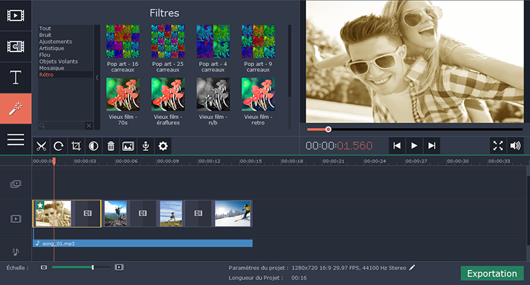This screenshot has height=285, width=530.
Task: Open the Titles tab with T icon
Action: [16, 77]
